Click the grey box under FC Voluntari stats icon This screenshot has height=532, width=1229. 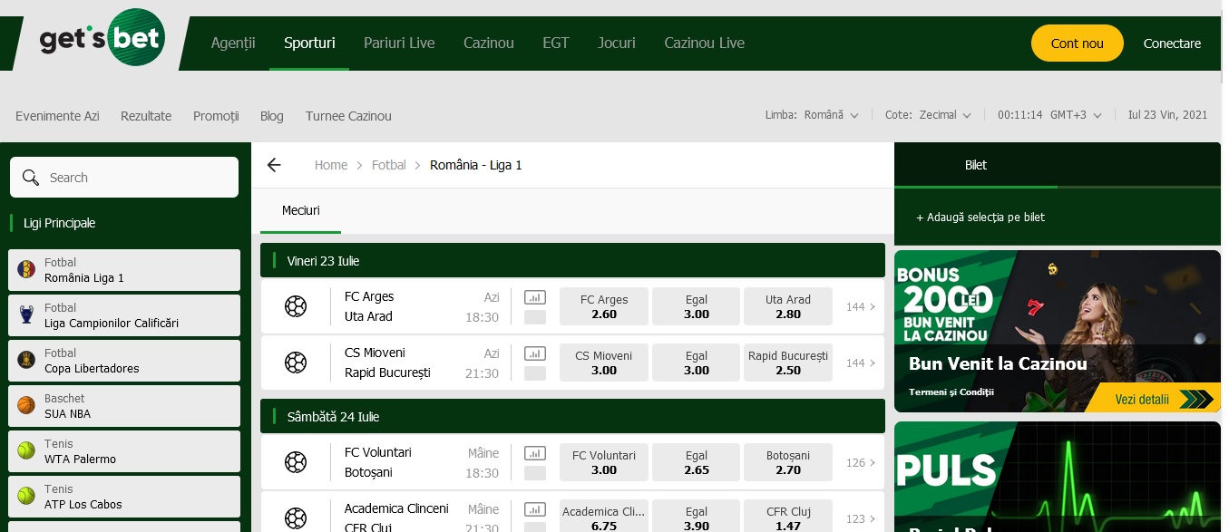[535, 473]
